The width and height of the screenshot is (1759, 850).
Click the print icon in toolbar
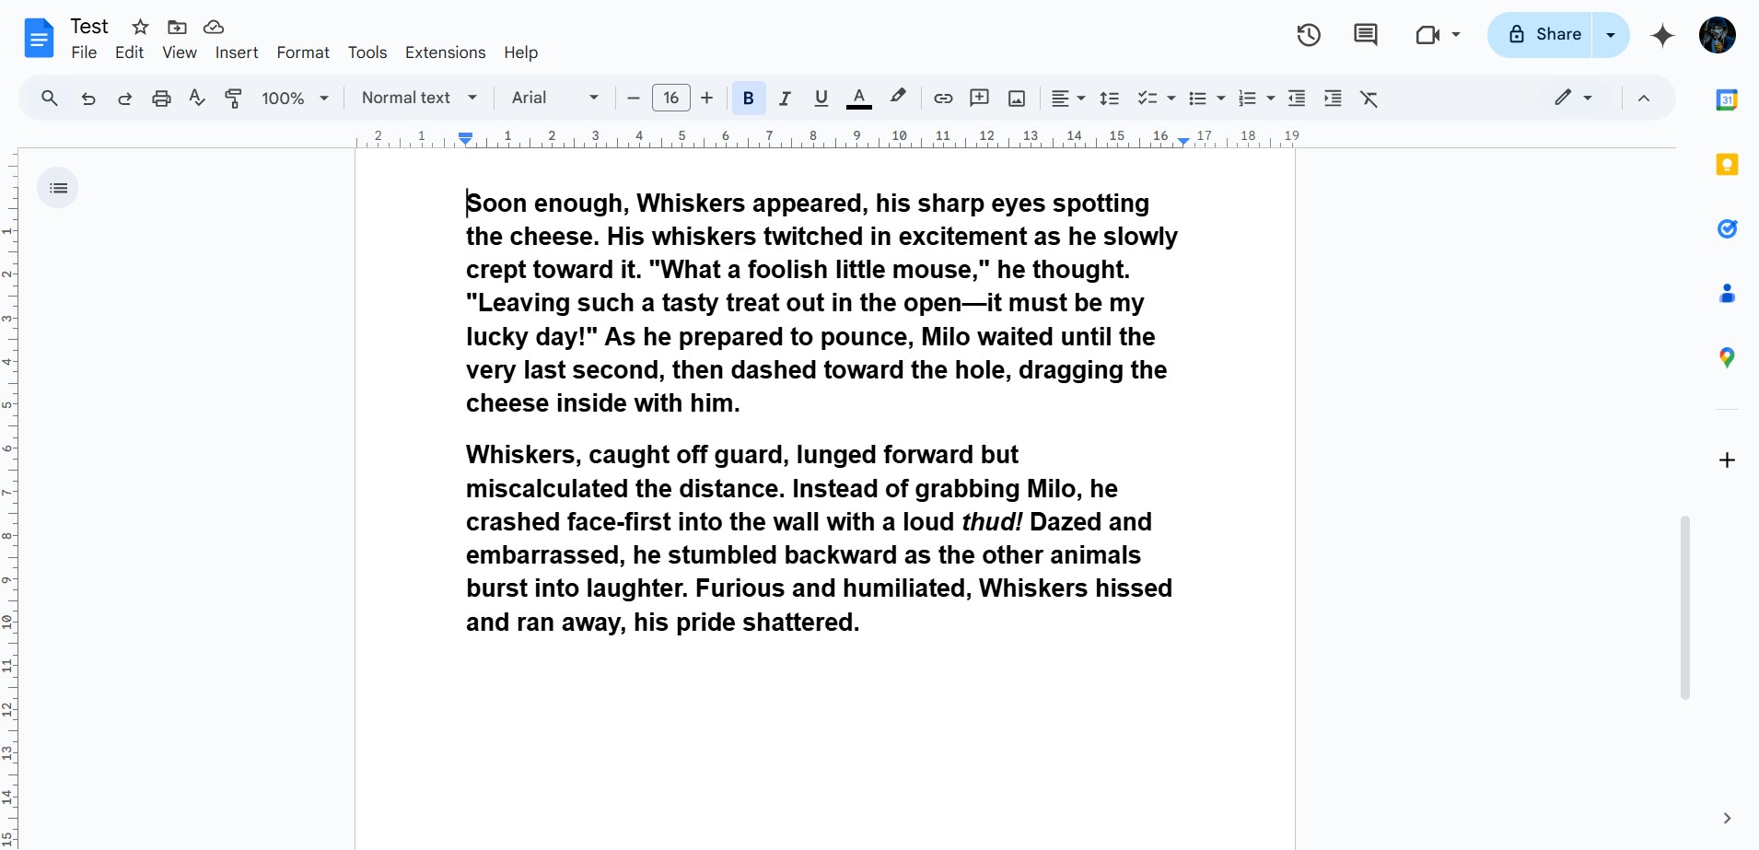pos(161,99)
